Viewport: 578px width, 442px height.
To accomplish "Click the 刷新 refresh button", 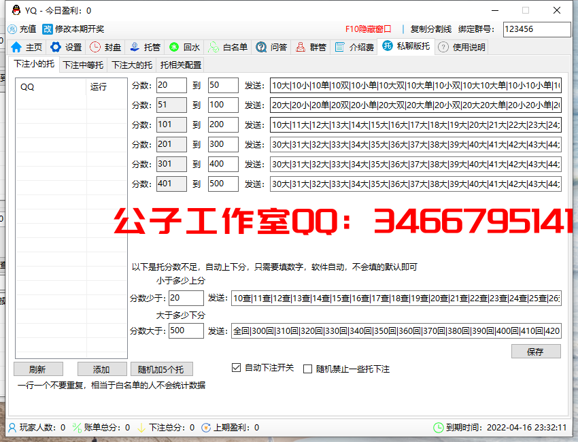I will [38, 369].
